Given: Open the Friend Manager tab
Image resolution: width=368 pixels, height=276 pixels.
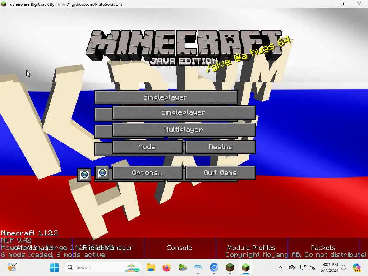Looking at the screenshot, I should pyautogui.click(x=108, y=248).
